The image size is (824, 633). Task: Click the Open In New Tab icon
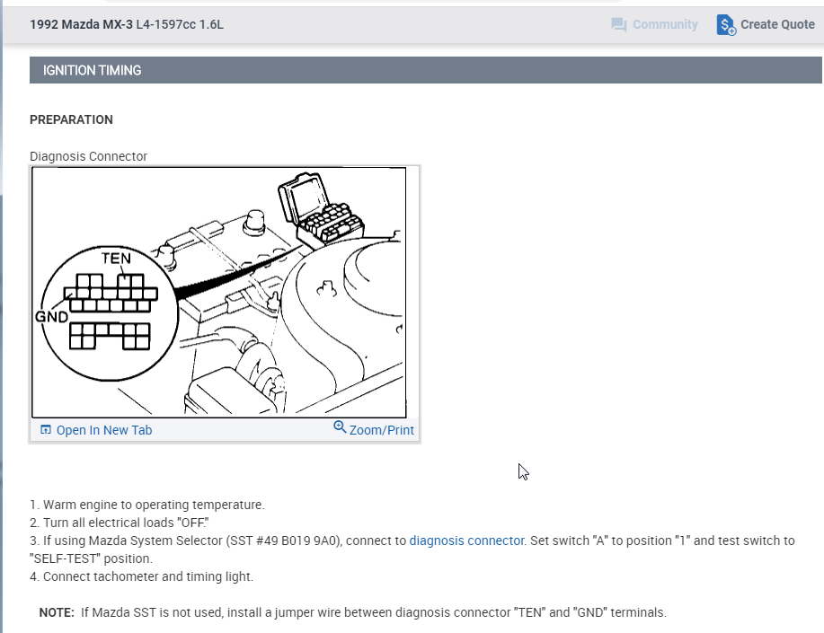click(x=46, y=430)
